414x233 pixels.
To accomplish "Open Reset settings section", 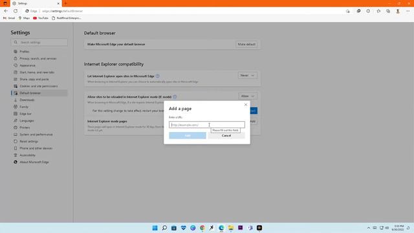I will (x=28, y=141).
